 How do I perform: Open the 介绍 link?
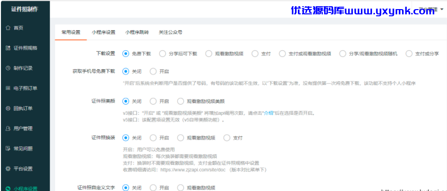269,113
